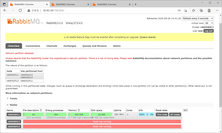
Task: Switch to the Queues and Streams tab
Action: tap(94, 46)
